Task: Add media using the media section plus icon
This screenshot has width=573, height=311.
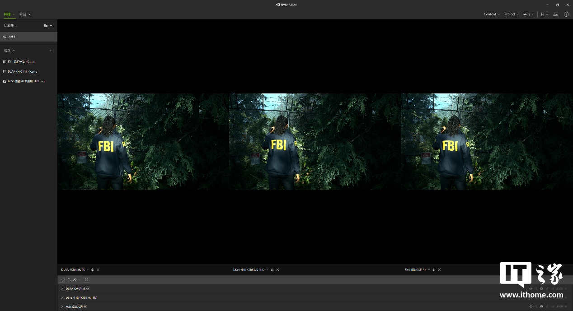Action: pyautogui.click(x=51, y=51)
